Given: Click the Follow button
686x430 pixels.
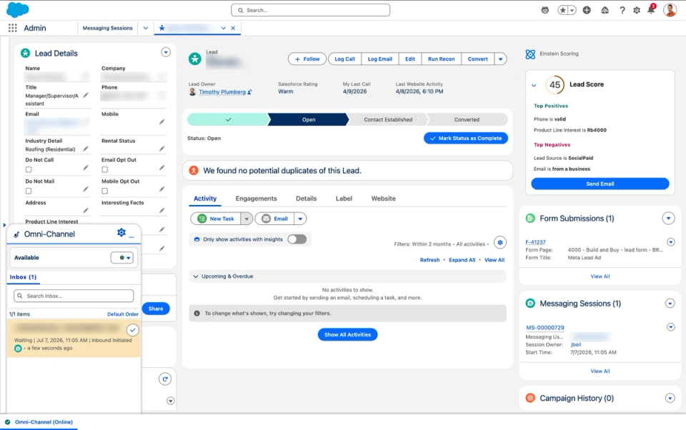Looking at the screenshot, I should 307,59.
